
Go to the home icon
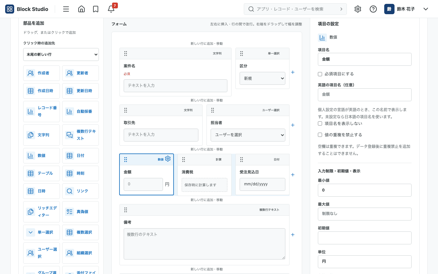[81, 9]
